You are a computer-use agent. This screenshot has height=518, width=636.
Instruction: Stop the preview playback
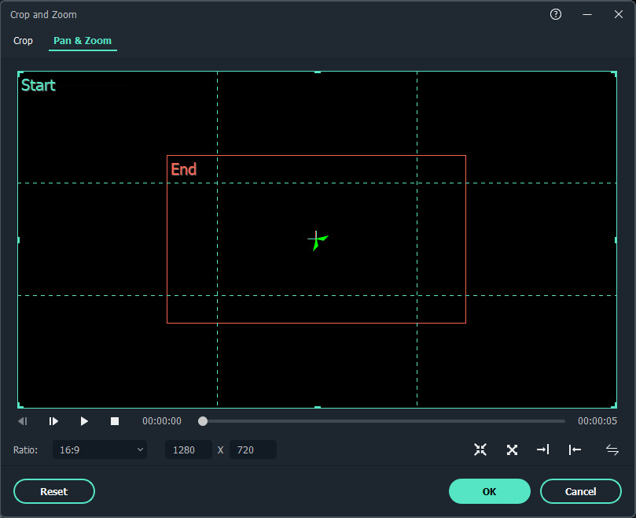point(115,421)
